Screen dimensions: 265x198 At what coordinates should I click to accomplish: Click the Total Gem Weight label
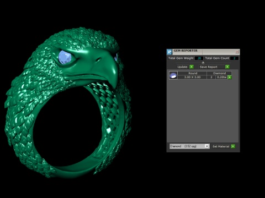181,58
